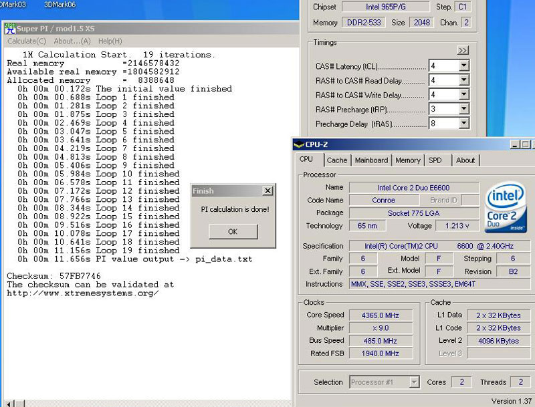Switch to the SPD tab in CPU-Z
The width and height of the screenshot is (535, 407).
pos(435,160)
